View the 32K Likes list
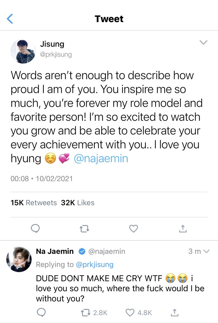The height and width of the screenshot is (323, 218). pos(78,203)
